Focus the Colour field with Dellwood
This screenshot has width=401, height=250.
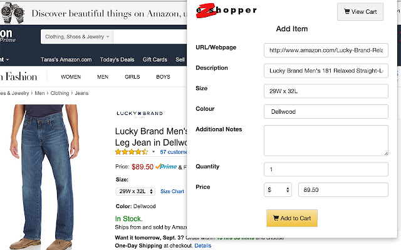click(326, 112)
